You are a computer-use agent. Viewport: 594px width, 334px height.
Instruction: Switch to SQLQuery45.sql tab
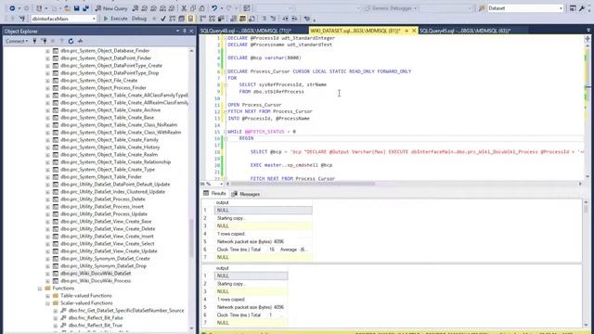465,31
